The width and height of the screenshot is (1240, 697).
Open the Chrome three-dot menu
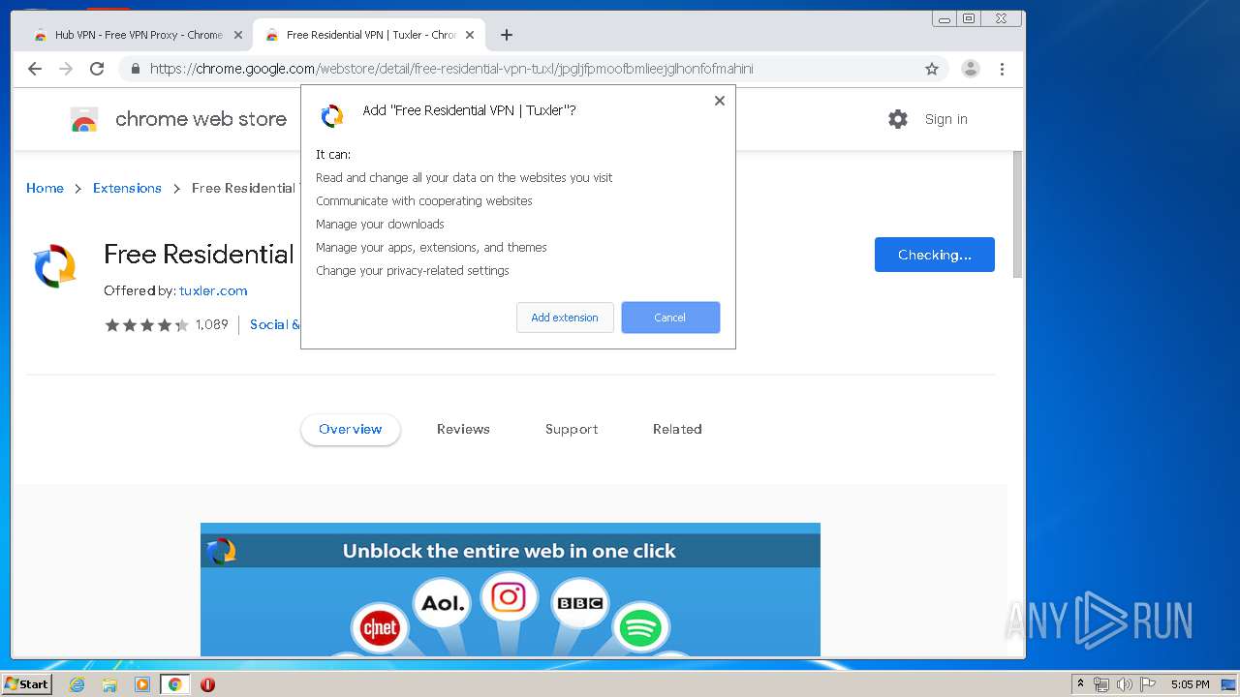coord(1002,69)
